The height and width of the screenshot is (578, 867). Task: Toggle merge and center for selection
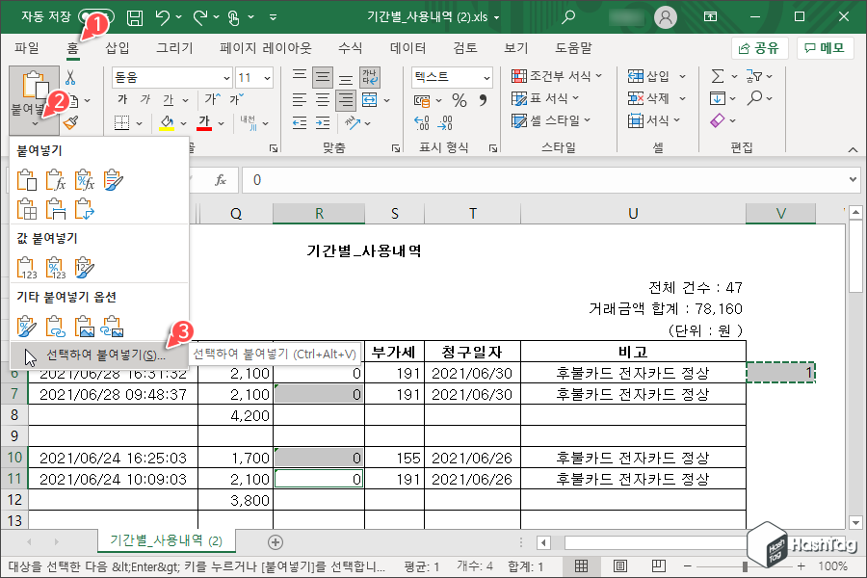(x=369, y=99)
